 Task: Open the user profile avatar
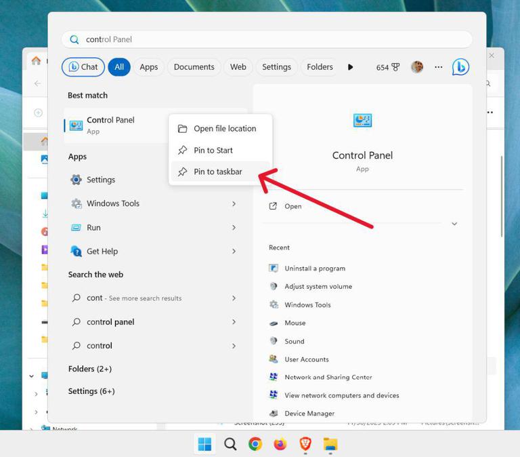click(417, 67)
